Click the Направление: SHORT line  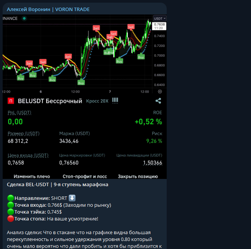[x=42, y=198]
